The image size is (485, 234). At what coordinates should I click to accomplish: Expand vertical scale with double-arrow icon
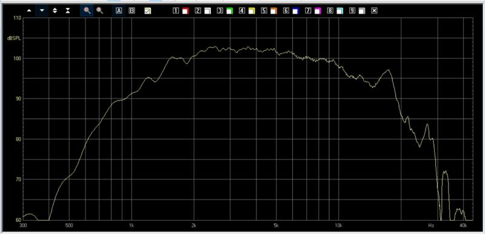(x=55, y=11)
